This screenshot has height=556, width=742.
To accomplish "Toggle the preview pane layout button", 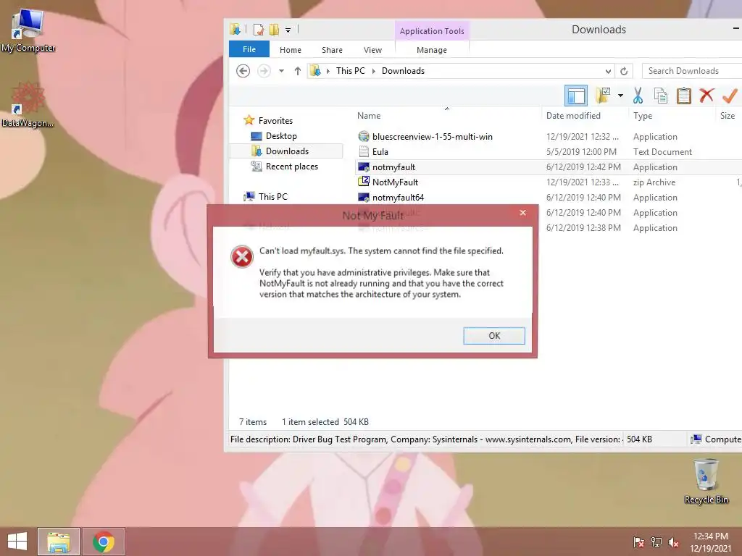I will tap(576, 96).
